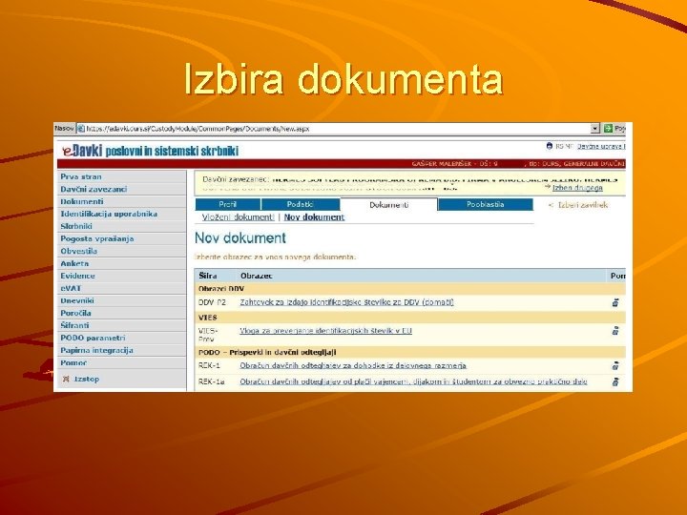
Task: Switch to the Pooblastila tab
Action: (486, 204)
